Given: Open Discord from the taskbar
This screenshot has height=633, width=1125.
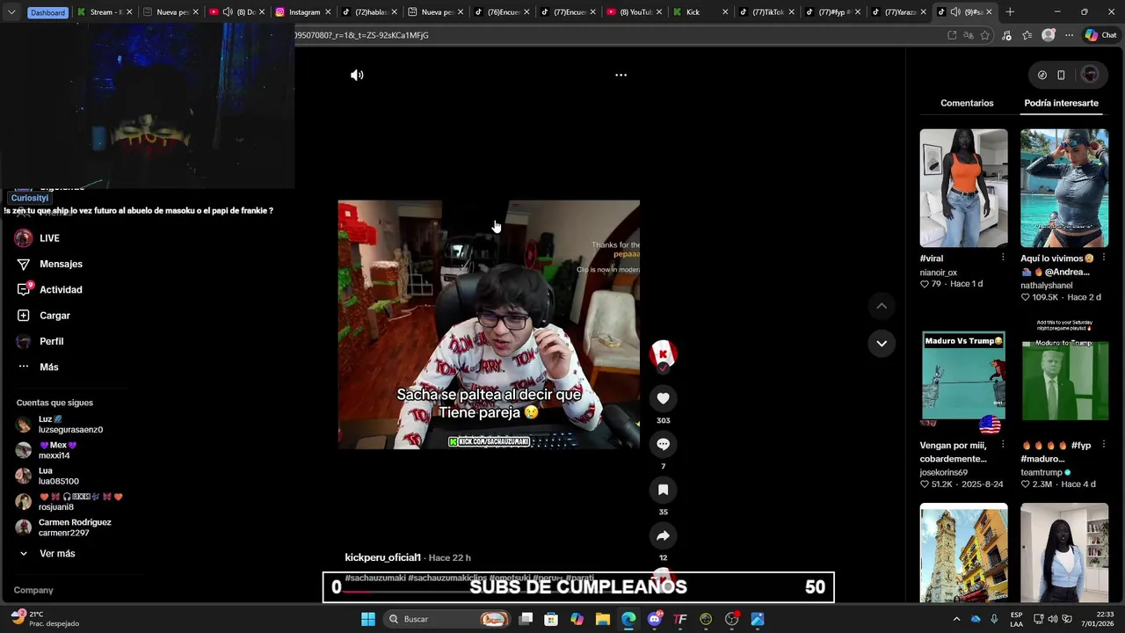Looking at the screenshot, I should pyautogui.click(x=654, y=619).
